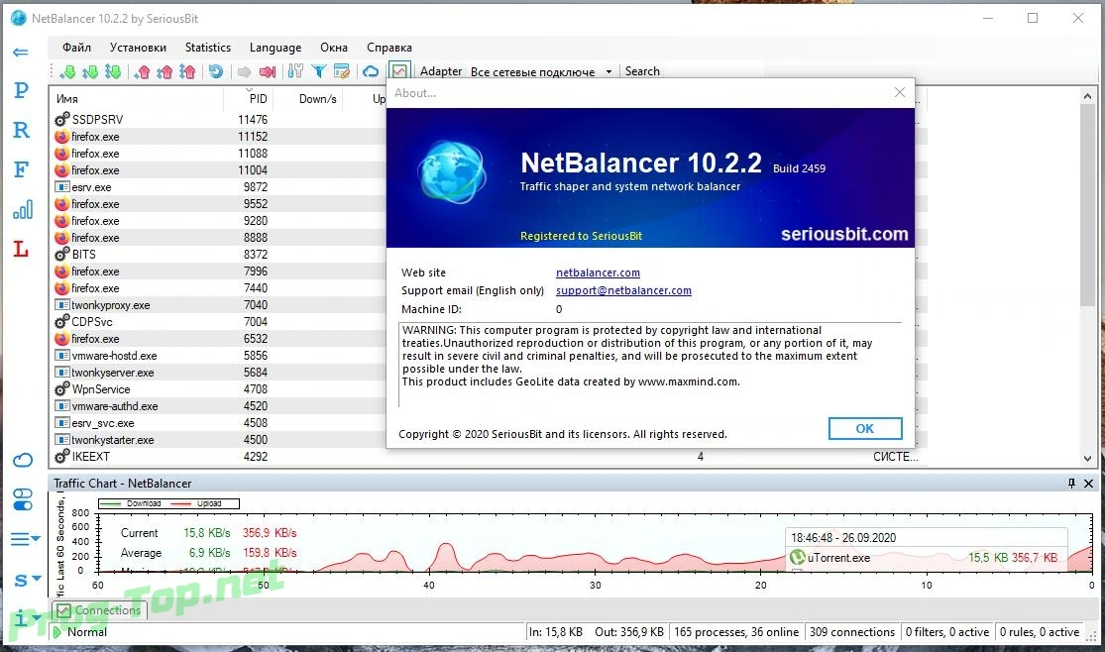Toggle the traffic chart toolbar button
This screenshot has width=1105, height=652.
pyautogui.click(x=399, y=71)
